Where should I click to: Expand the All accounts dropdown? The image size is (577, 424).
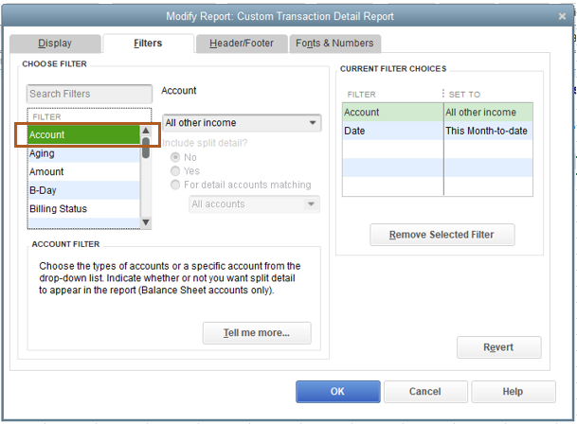tap(254, 203)
